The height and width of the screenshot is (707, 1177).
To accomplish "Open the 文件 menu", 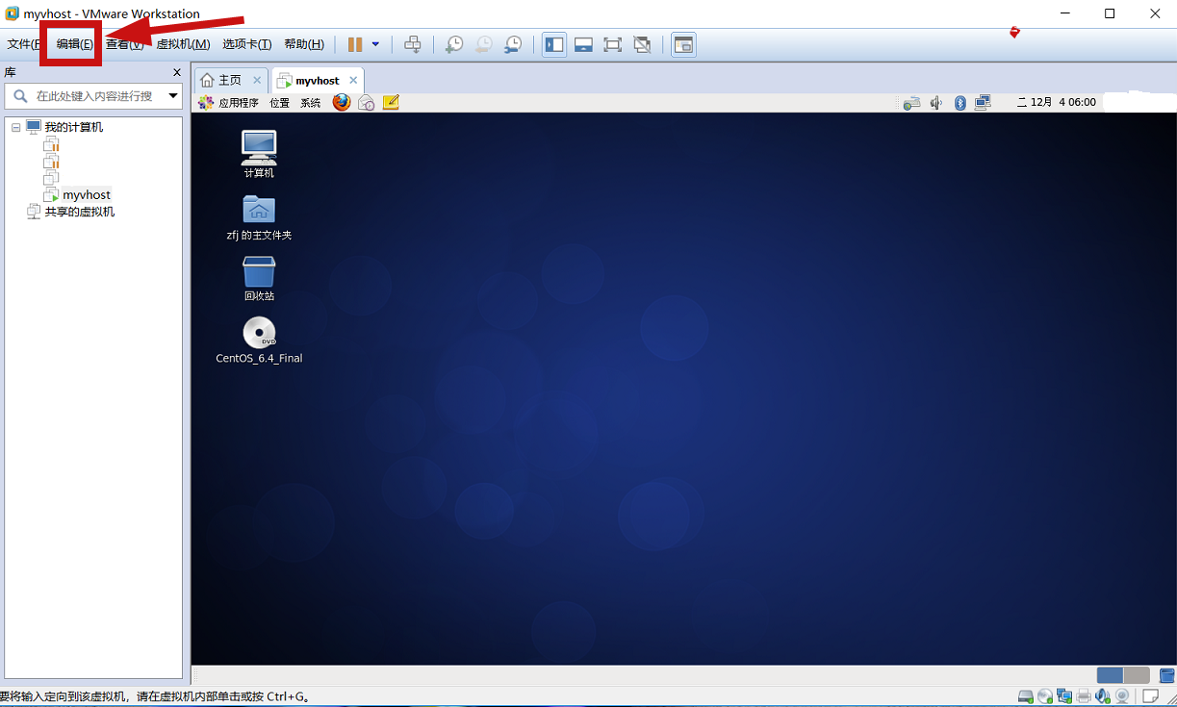I will tap(22, 44).
